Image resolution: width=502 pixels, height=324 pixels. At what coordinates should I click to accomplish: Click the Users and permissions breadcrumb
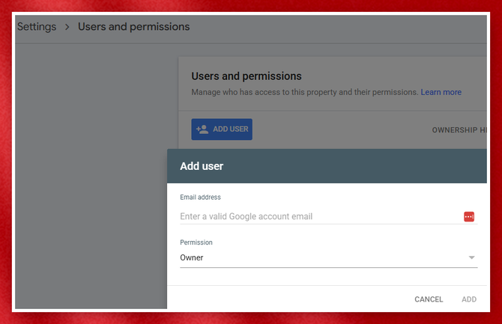pyautogui.click(x=134, y=27)
